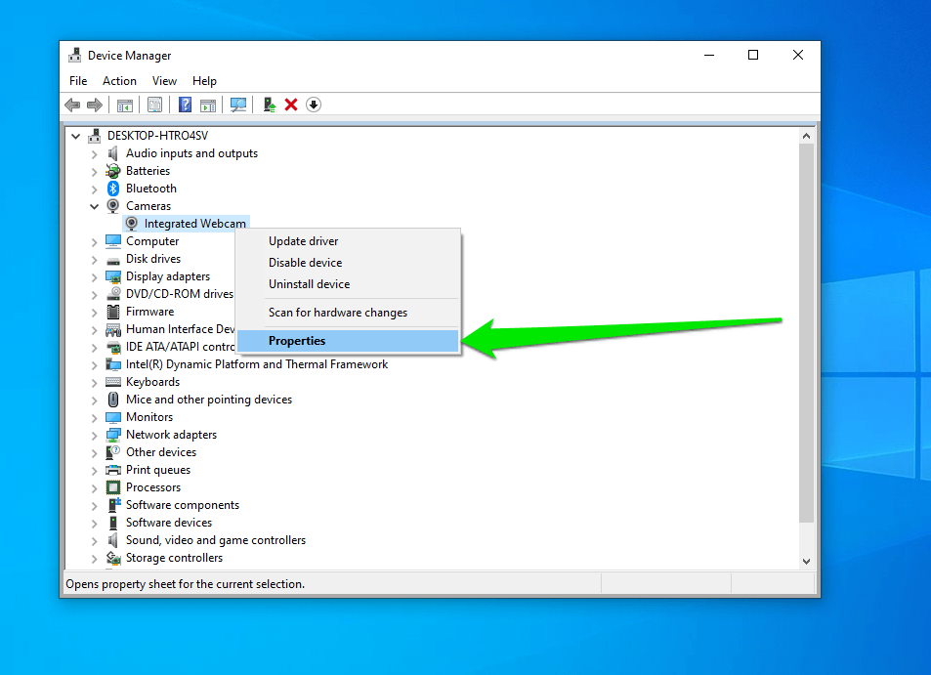Screen dimensions: 931x675
Task: Click the Disable device down-arrow icon
Action: click(314, 105)
